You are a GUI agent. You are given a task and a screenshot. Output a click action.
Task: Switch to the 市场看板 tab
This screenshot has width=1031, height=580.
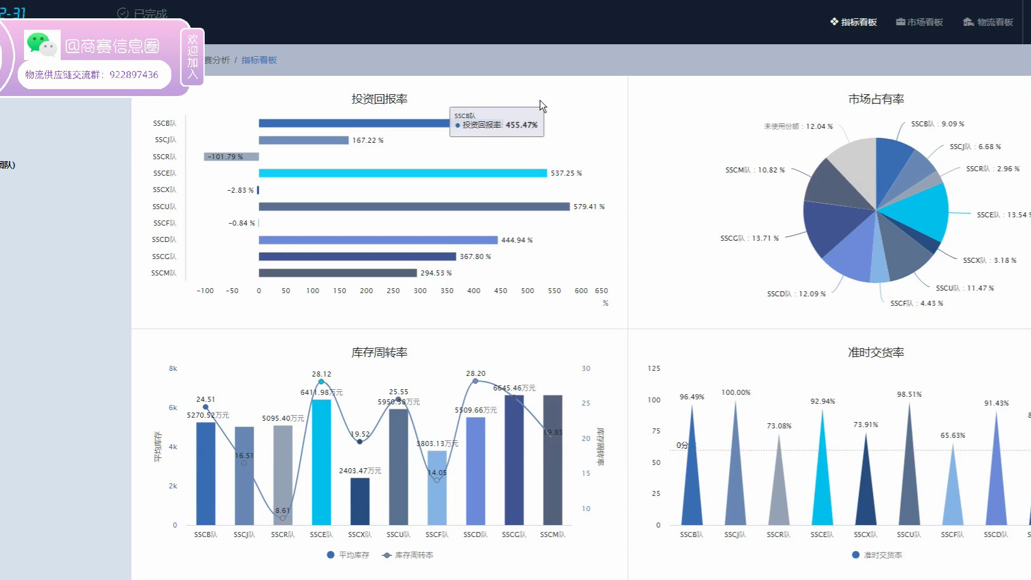point(919,22)
